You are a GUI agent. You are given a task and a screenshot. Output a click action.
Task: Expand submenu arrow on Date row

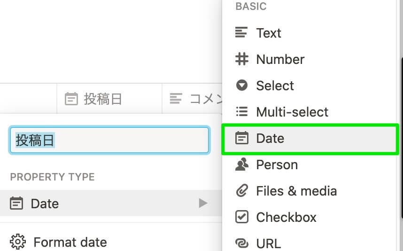tap(203, 203)
